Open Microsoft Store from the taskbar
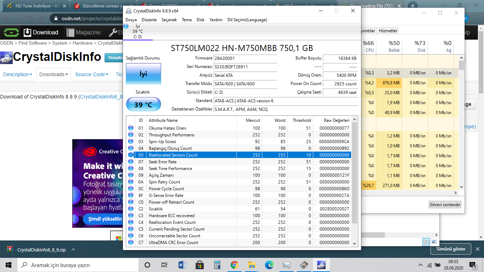This screenshot has width=484, height=272. point(199,265)
